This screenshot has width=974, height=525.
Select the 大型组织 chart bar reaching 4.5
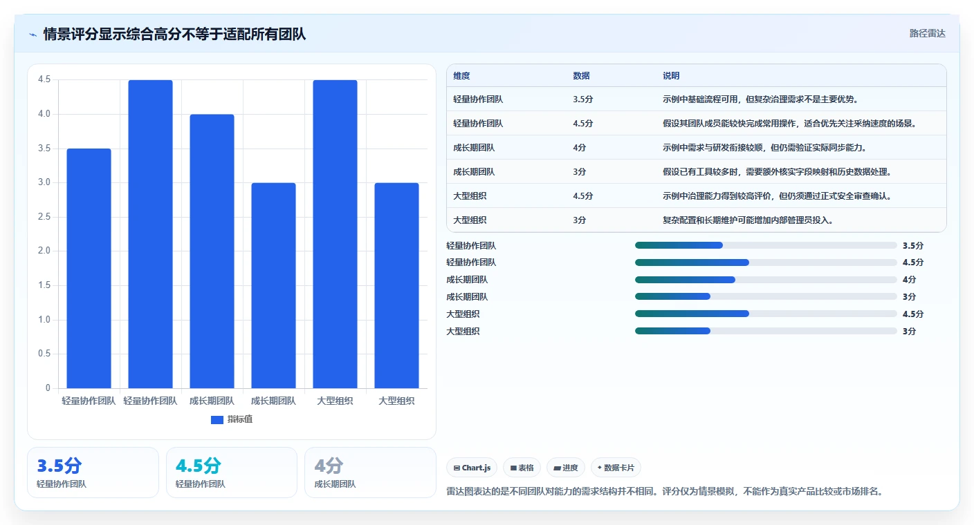(335, 234)
